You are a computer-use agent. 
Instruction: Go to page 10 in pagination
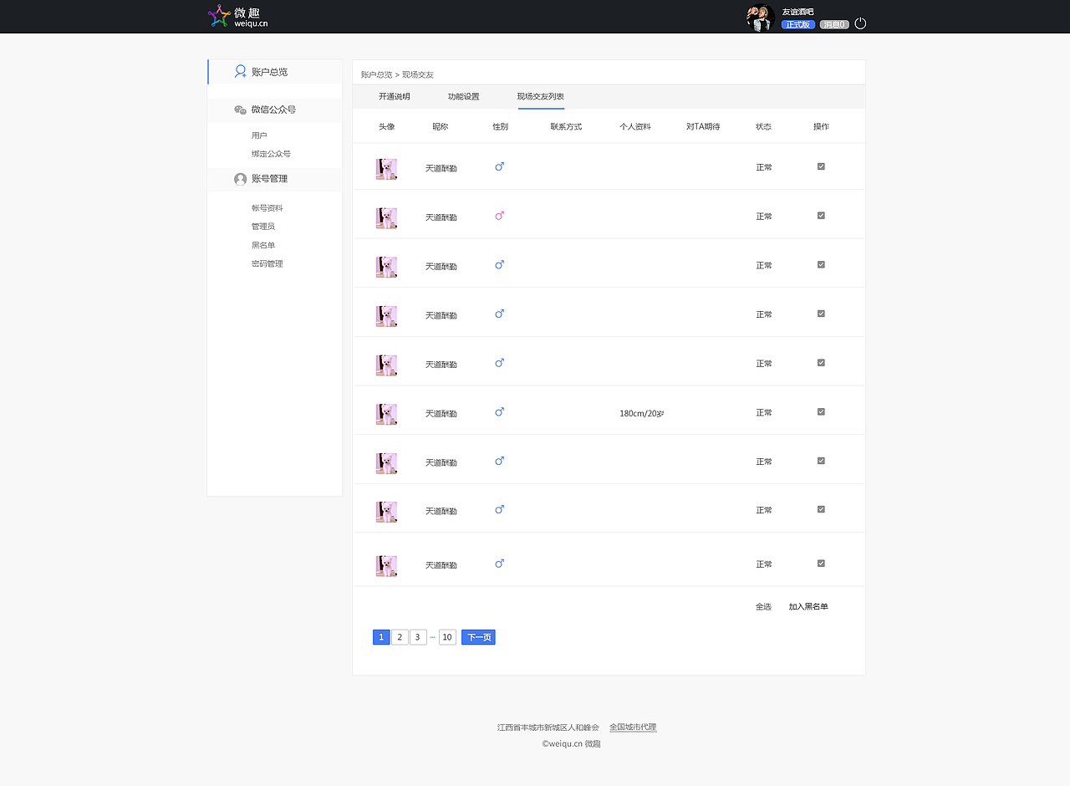(447, 637)
